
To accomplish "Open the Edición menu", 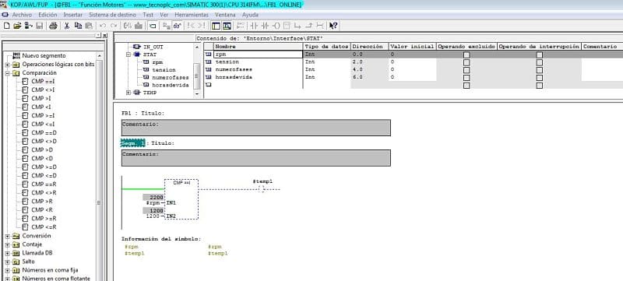I will pyautogui.click(x=48, y=15).
